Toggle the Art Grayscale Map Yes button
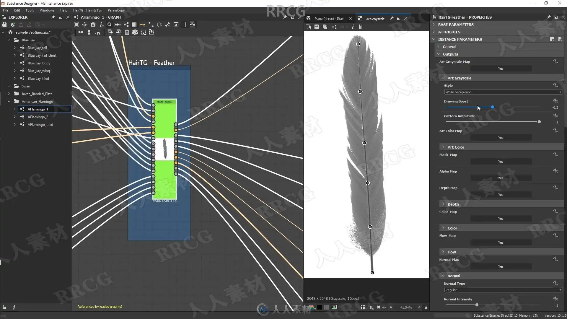567x319 pixels. [501, 69]
